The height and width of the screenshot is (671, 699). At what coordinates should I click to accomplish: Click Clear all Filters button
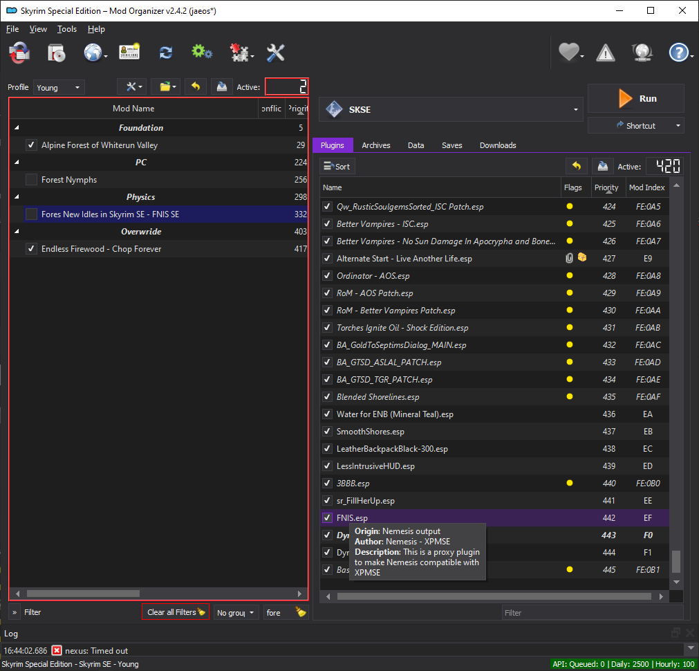click(176, 612)
